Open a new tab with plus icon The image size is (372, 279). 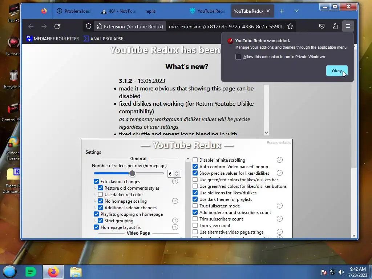pyautogui.click(x=282, y=11)
